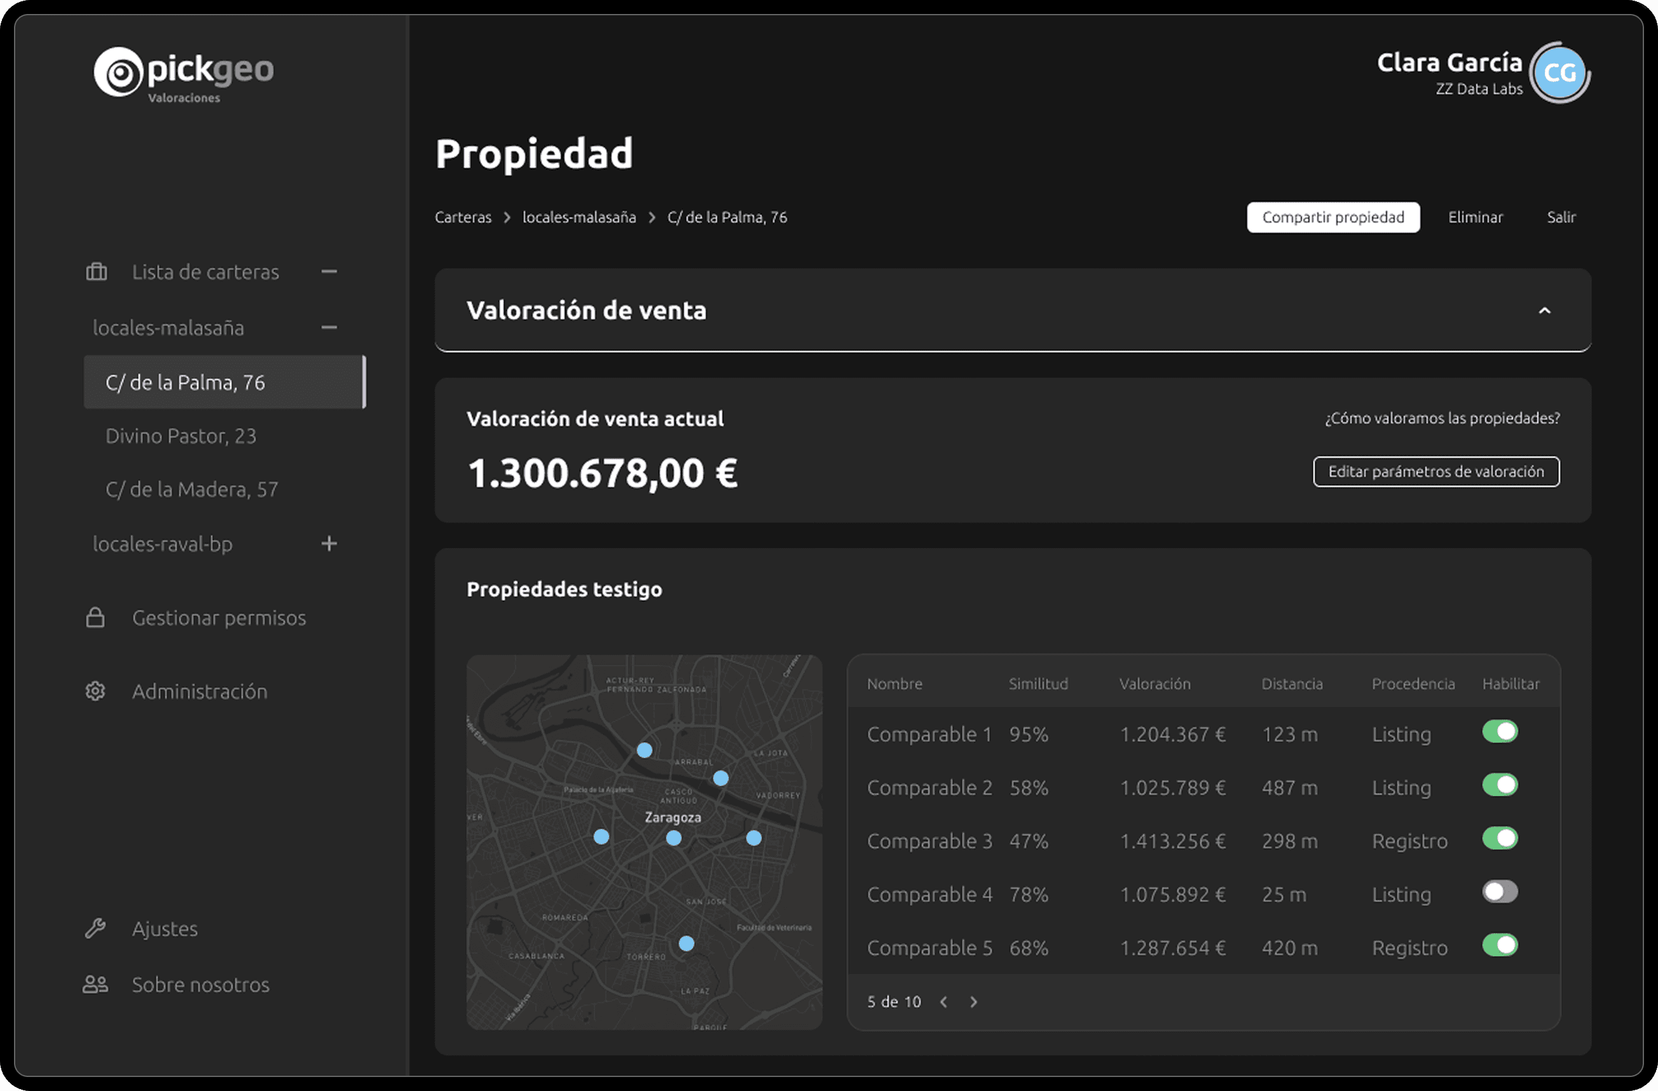Click map marker near Arrabal label
1658x1091 pixels.
point(720,778)
